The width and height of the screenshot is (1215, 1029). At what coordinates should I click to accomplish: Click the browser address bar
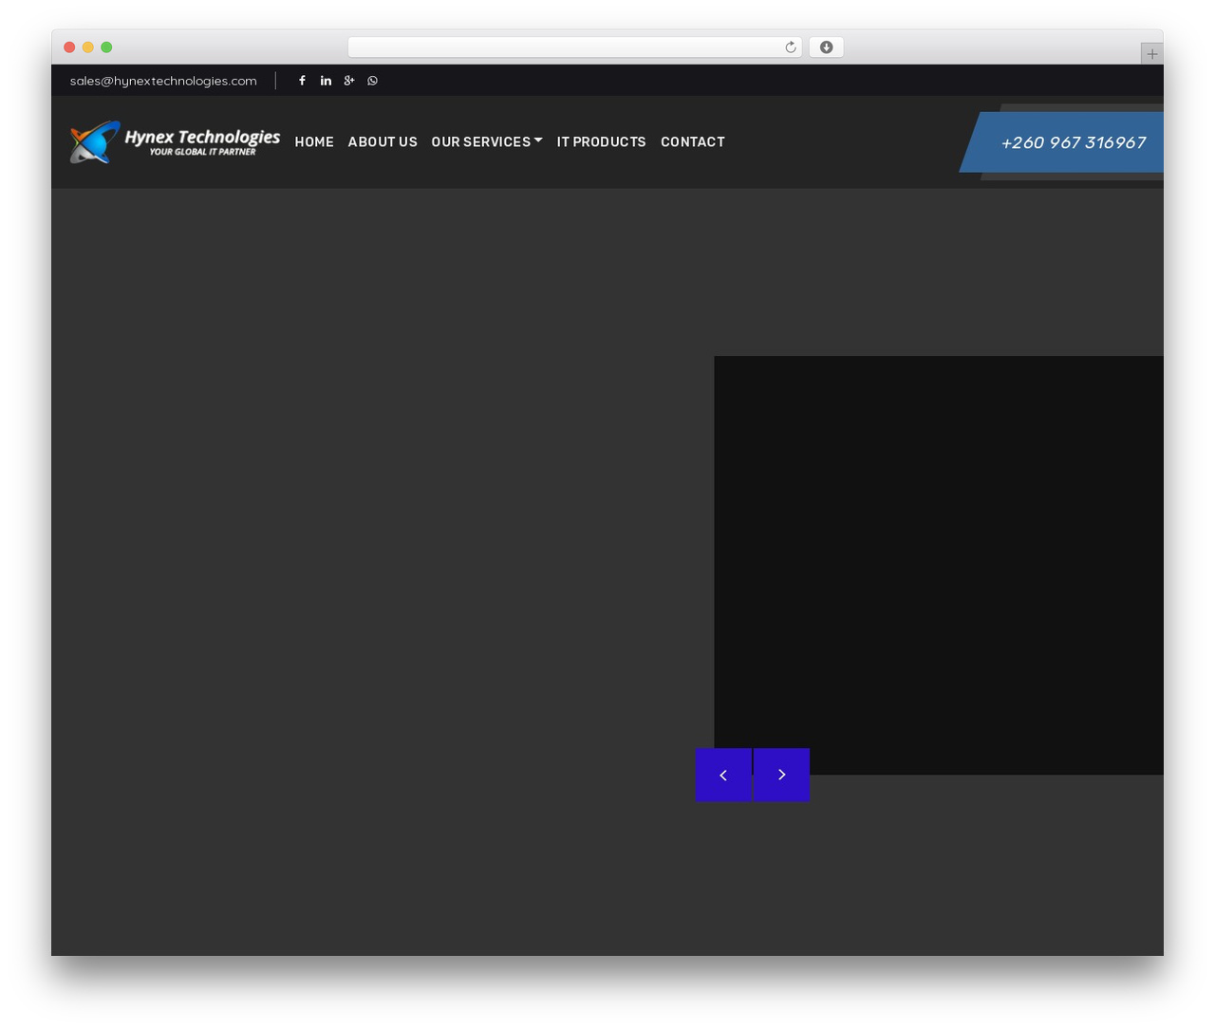coord(575,47)
